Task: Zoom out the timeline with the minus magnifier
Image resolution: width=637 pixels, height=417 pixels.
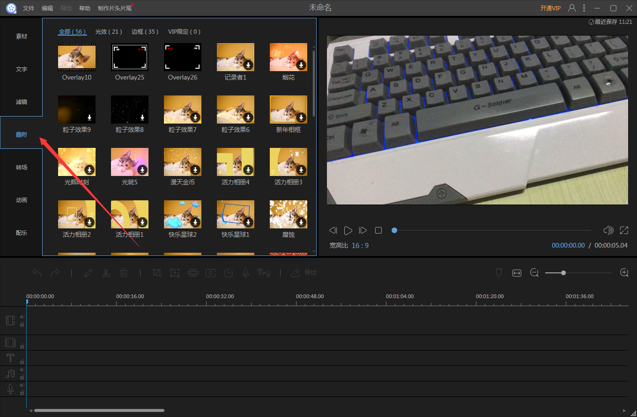Action: [534, 272]
